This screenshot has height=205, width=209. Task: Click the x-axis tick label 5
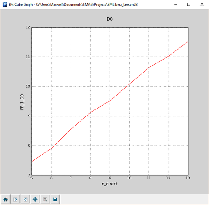point(32,178)
